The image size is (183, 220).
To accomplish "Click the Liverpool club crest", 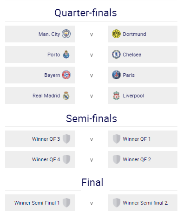I will [116, 96].
